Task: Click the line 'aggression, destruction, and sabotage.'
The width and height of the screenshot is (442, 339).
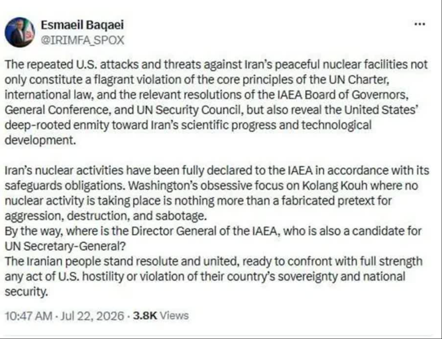Action: [x=106, y=216]
